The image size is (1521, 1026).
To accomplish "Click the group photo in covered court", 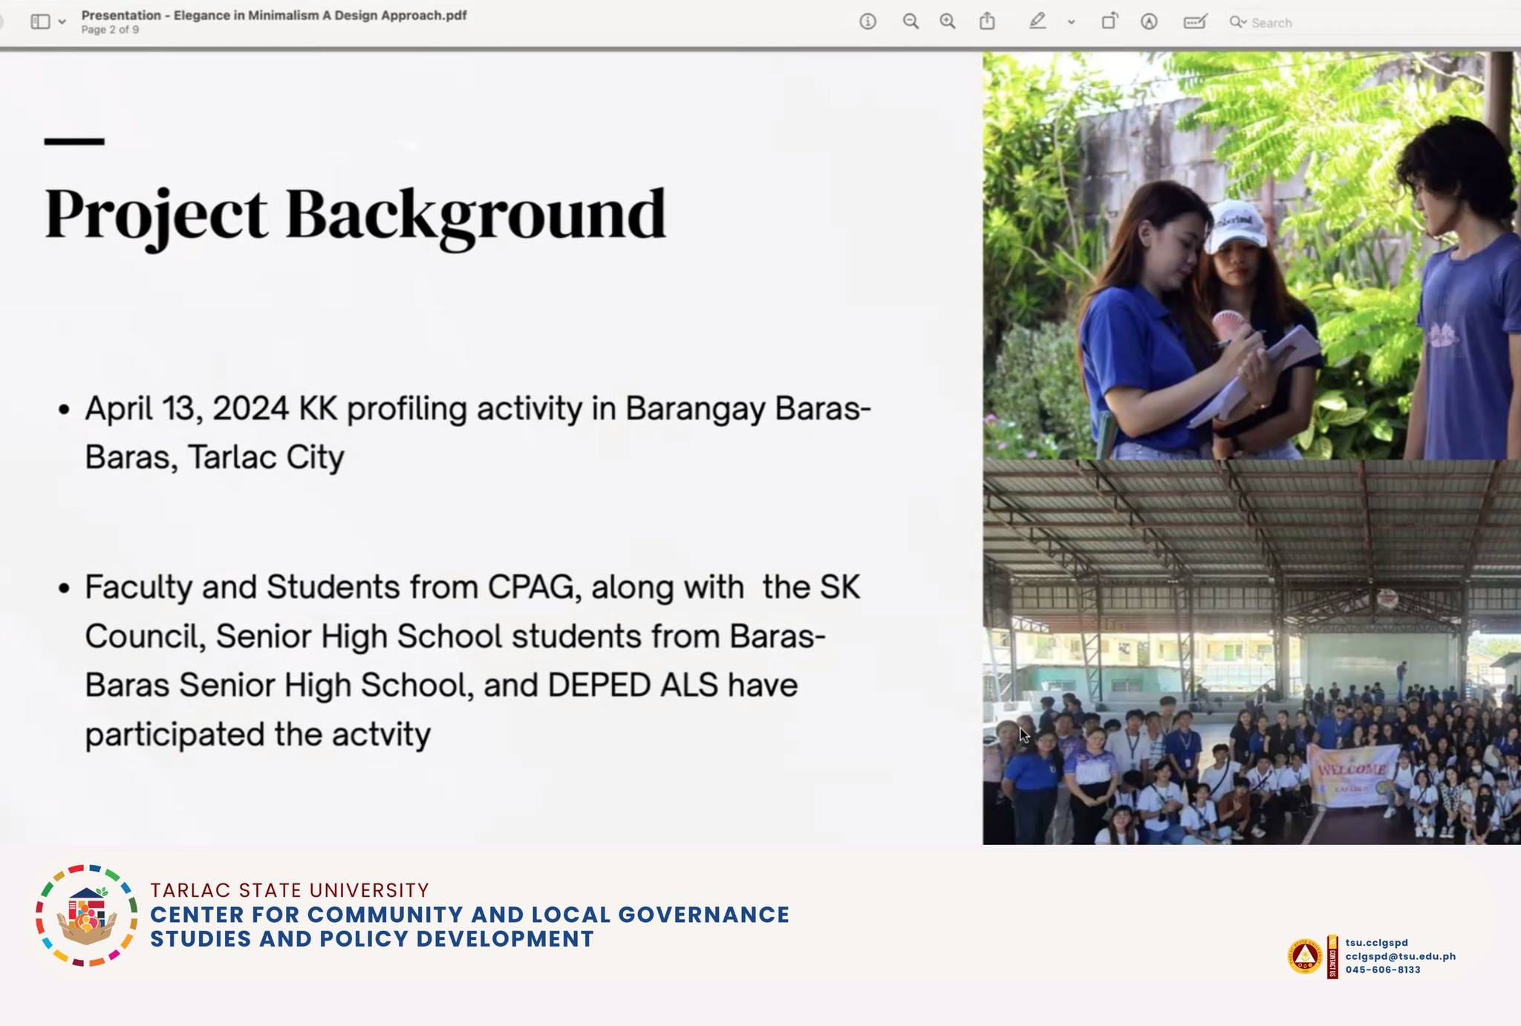I will [1251, 652].
